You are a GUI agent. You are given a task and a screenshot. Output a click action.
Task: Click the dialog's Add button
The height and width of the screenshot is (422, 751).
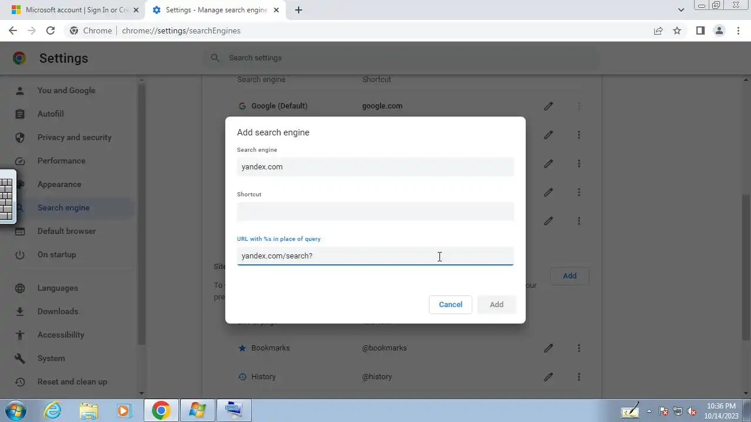(496, 304)
